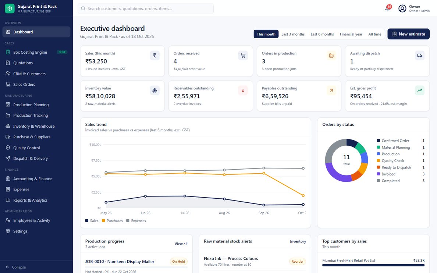Screen dimensions: 437x273
Task: Collapse the sidebar using Collapse chevron
Action: [7, 267]
